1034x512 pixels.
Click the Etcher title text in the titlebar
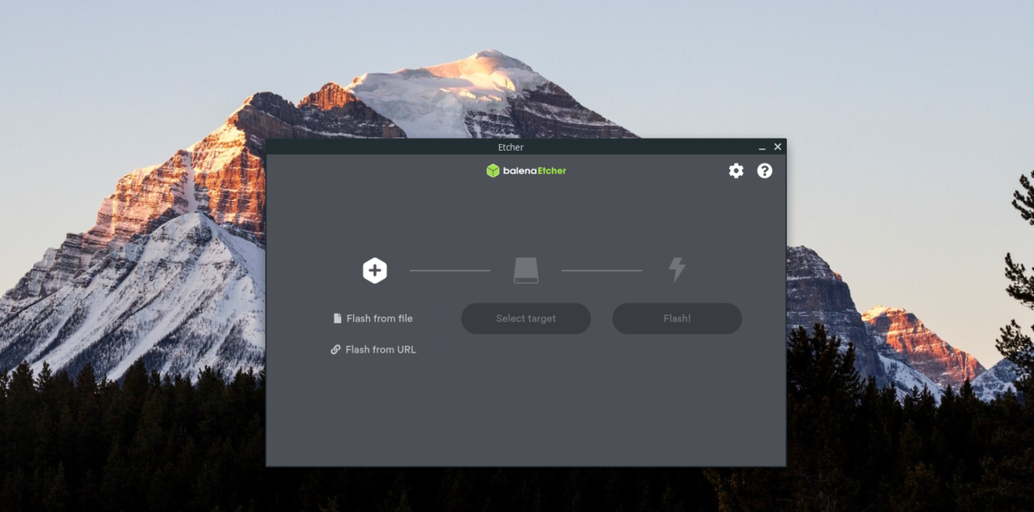(511, 147)
